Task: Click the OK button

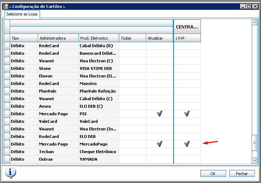Action: click(x=213, y=174)
